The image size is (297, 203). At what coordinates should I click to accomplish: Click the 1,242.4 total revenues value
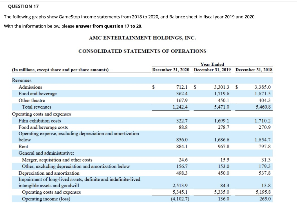point(180,107)
